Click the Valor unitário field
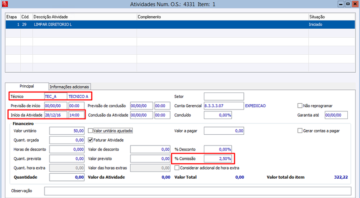The height and width of the screenshot is (198, 360). click(67, 131)
